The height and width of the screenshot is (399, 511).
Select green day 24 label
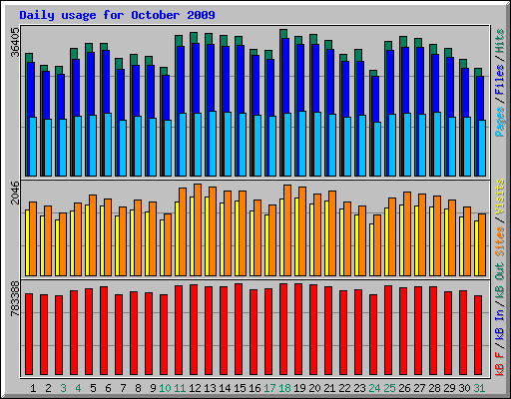[x=374, y=388]
